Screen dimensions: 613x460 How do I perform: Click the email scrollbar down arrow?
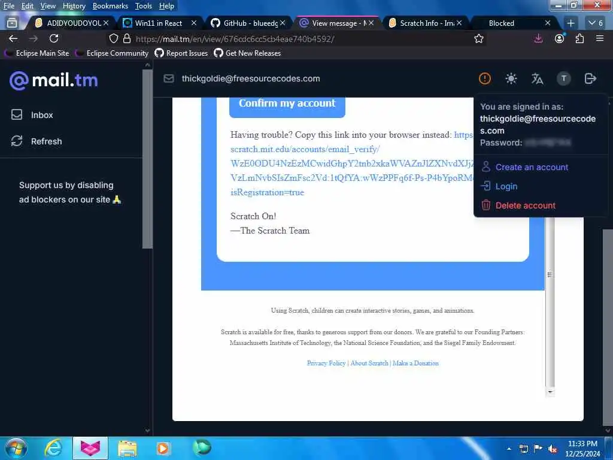click(x=550, y=392)
